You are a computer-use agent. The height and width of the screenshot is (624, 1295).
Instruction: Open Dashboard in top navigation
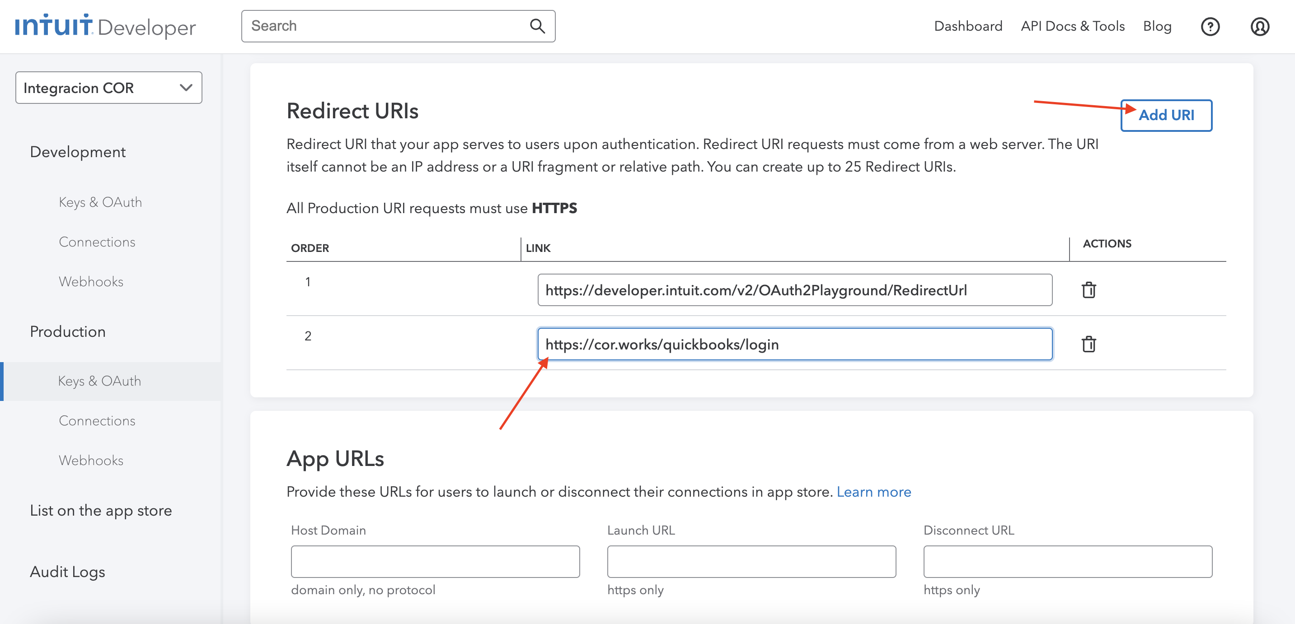pyautogui.click(x=968, y=26)
